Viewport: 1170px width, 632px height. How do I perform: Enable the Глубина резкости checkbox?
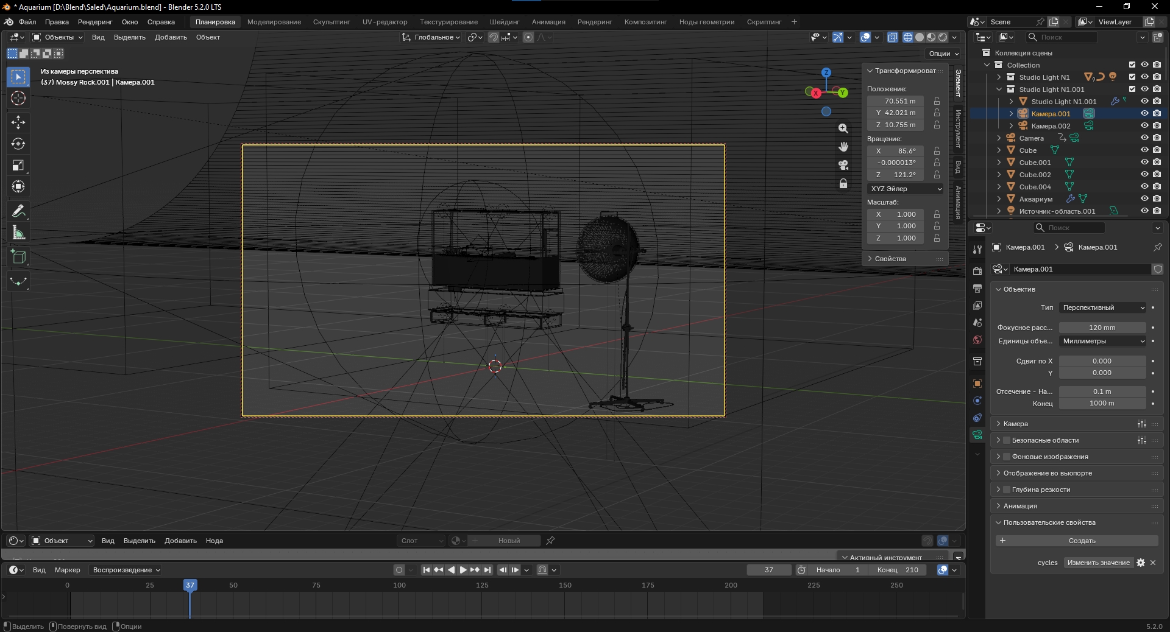point(1007,490)
